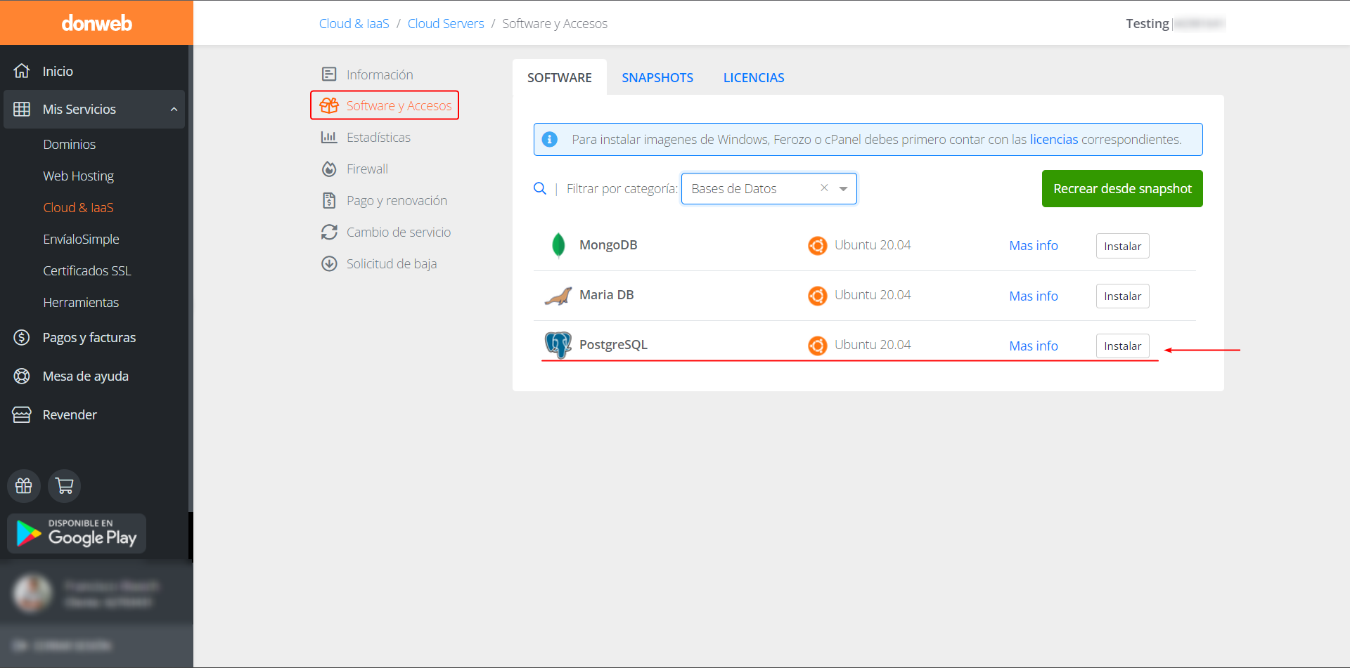Follow the licencias link in notice
The image size is (1350, 668).
tap(1053, 139)
